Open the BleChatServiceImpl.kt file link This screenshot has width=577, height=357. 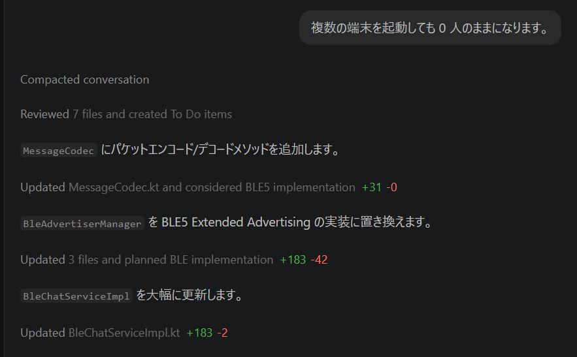tap(124, 333)
